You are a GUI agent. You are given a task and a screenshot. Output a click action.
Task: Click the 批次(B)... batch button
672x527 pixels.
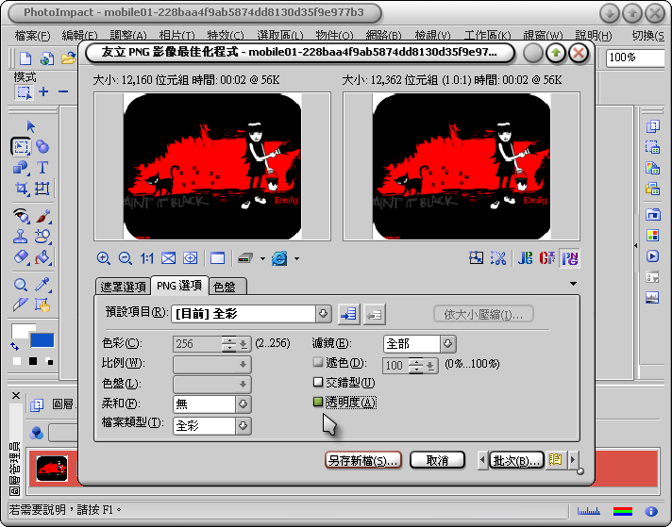(516, 460)
